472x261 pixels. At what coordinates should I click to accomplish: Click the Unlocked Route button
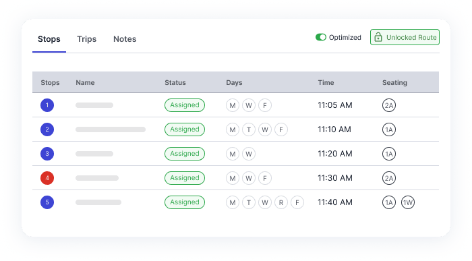coord(405,37)
